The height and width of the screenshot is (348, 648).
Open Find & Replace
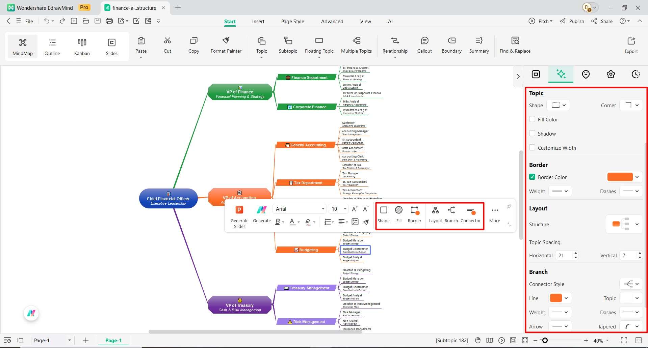(x=515, y=46)
